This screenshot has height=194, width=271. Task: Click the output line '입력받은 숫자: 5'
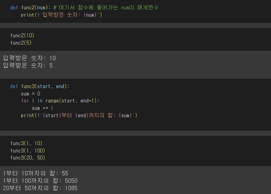tap(28, 66)
